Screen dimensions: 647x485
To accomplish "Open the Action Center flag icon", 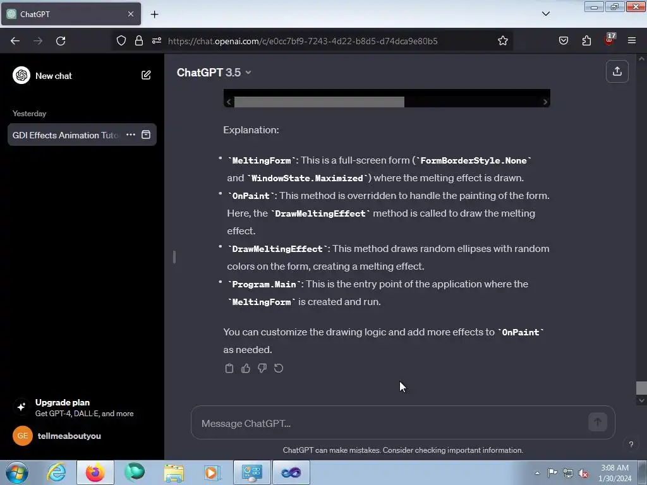I will [x=552, y=472].
